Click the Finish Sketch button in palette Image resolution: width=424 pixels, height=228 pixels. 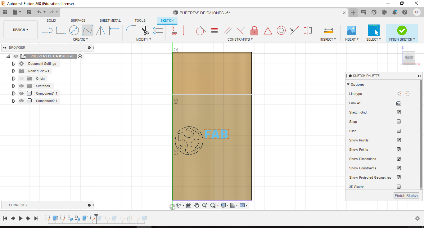(x=406, y=195)
